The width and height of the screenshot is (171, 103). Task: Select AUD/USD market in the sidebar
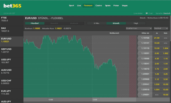[12, 73]
